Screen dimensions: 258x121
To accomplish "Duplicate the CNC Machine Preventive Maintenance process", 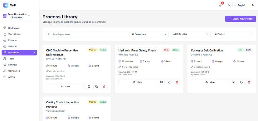I will pos(97,86).
